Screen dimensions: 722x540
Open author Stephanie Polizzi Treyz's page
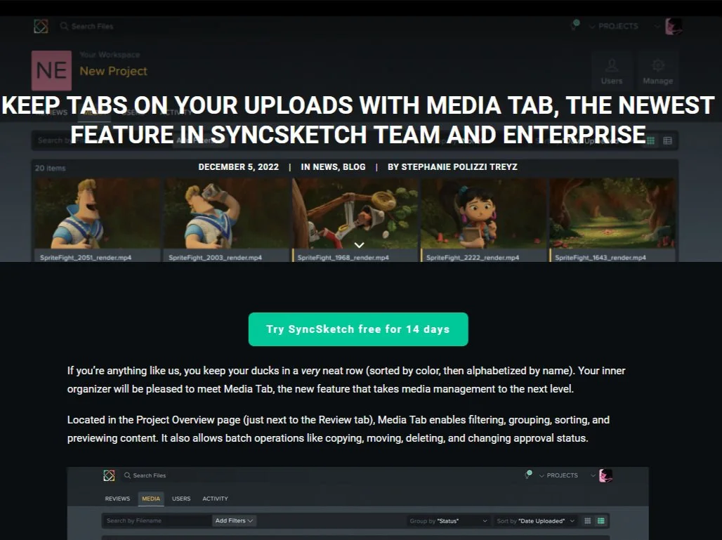point(459,166)
